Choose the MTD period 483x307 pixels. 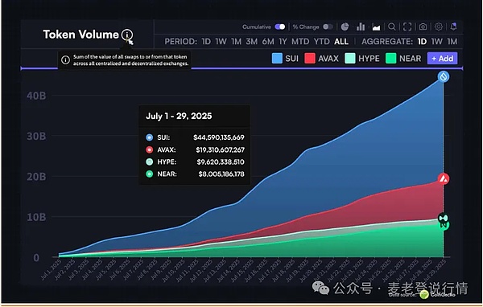click(x=300, y=42)
